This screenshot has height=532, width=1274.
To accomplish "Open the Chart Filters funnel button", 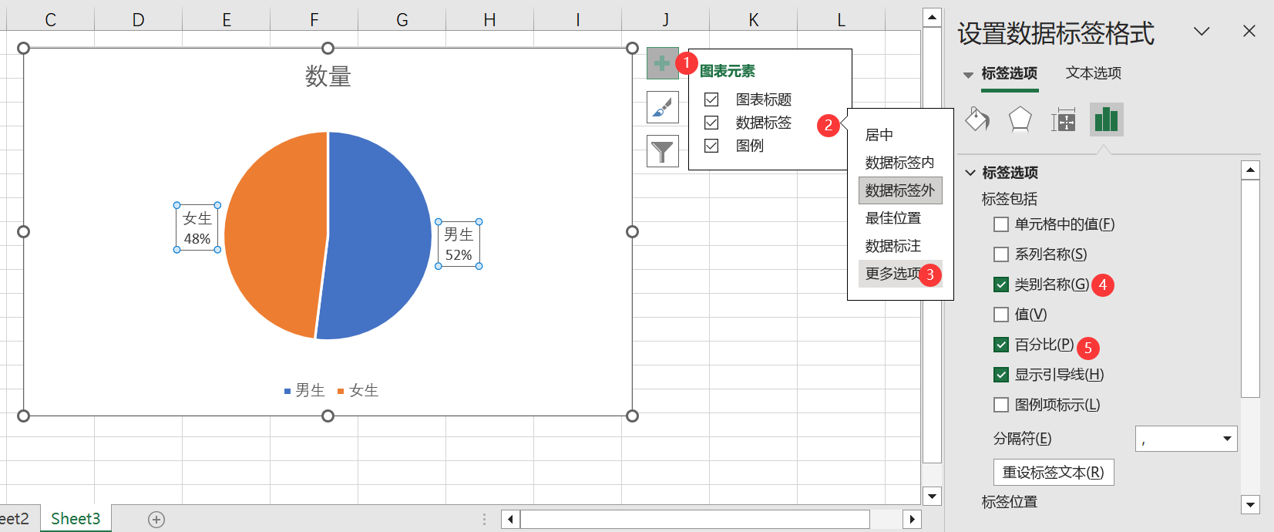I will coord(662,151).
